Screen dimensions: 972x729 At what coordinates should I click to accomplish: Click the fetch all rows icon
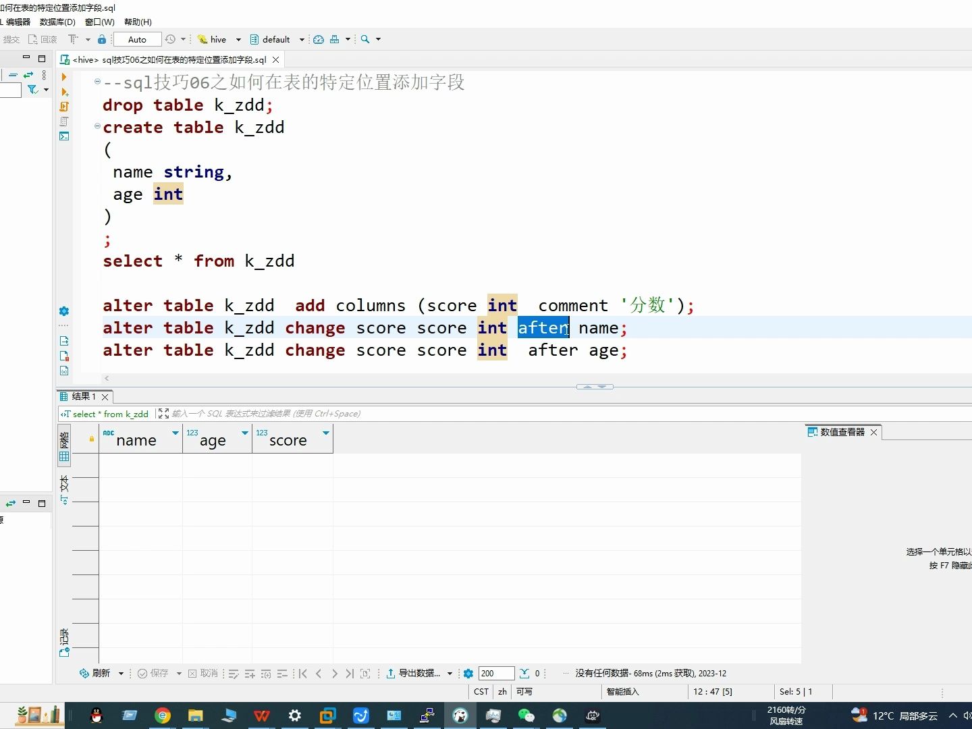(x=365, y=674)
